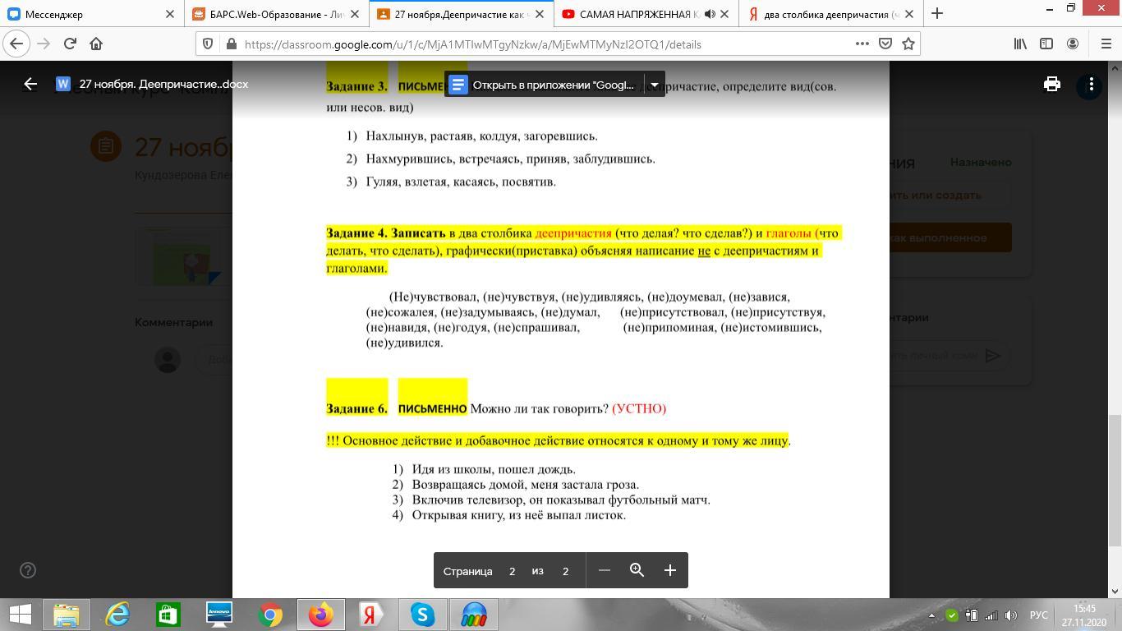Zoom out of the document
The image size is (1122, 631).
coord(604,570)
